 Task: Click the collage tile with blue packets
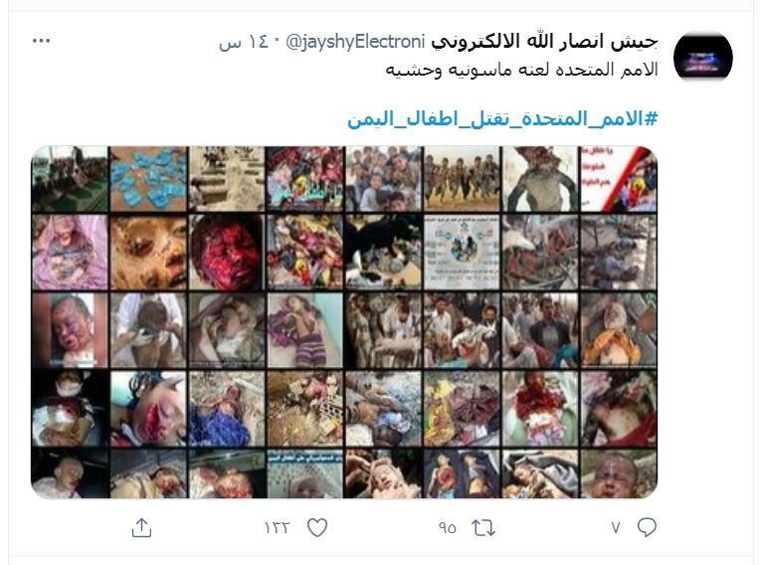(x=148, y=179)
